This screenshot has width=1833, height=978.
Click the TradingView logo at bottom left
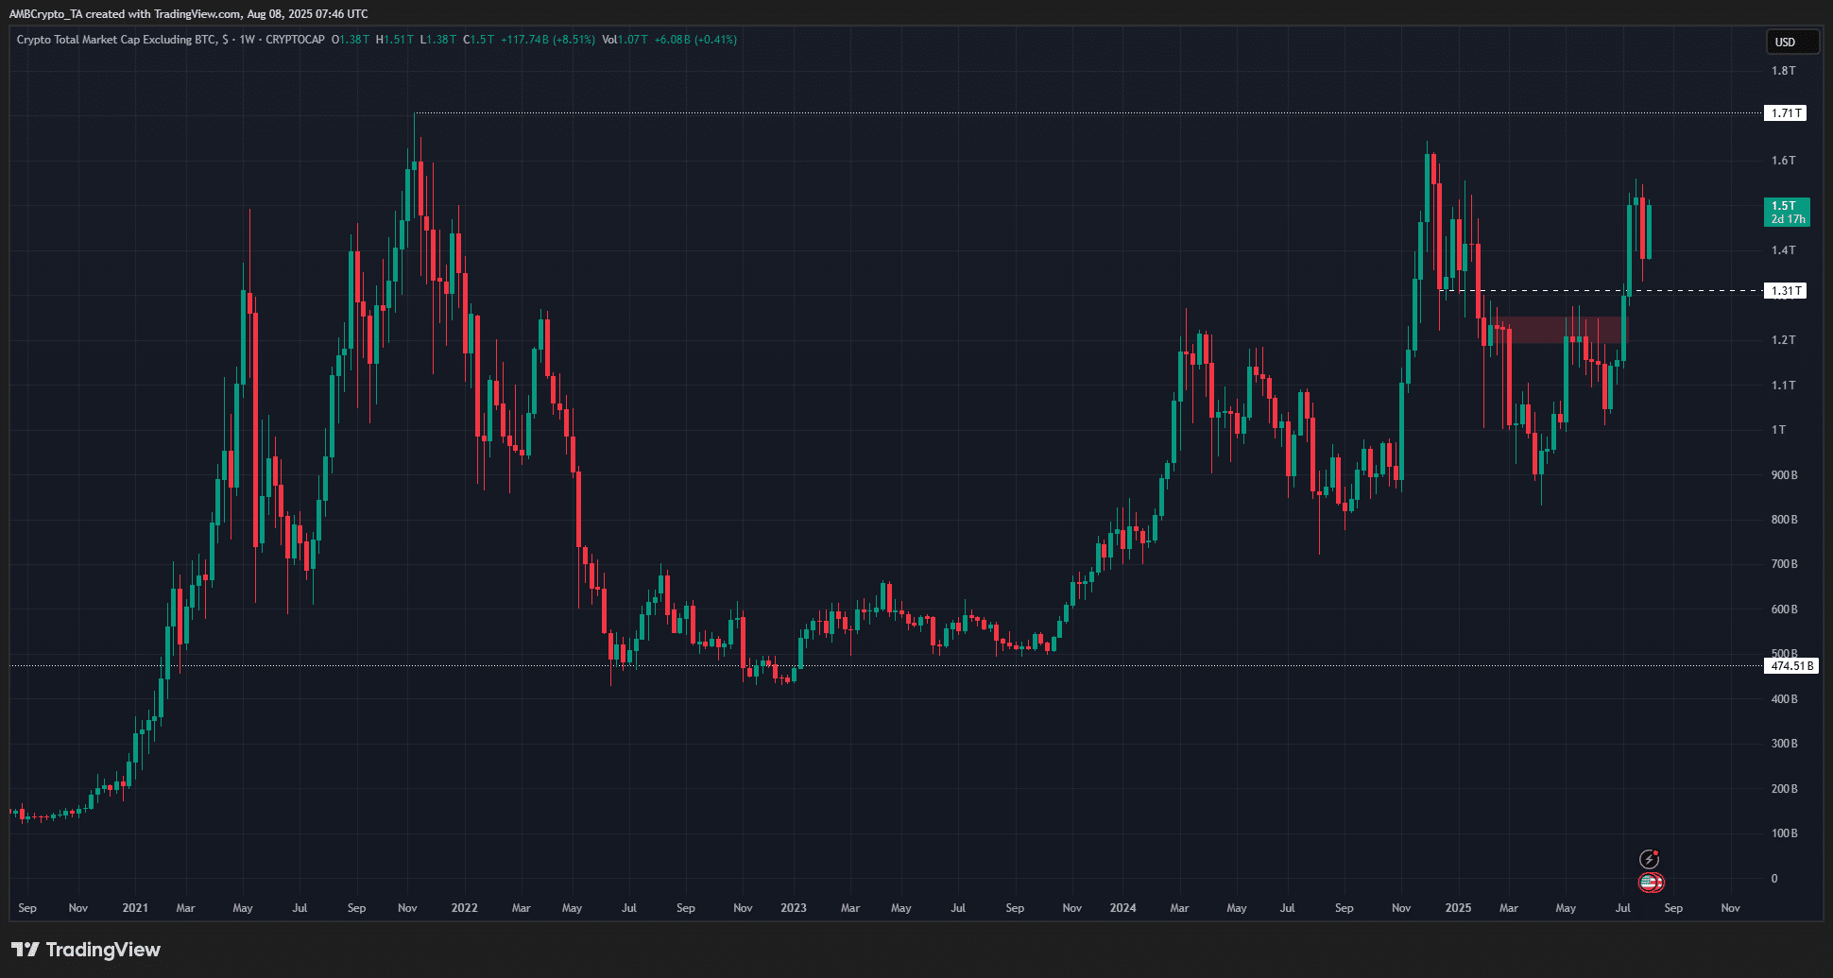86,950
